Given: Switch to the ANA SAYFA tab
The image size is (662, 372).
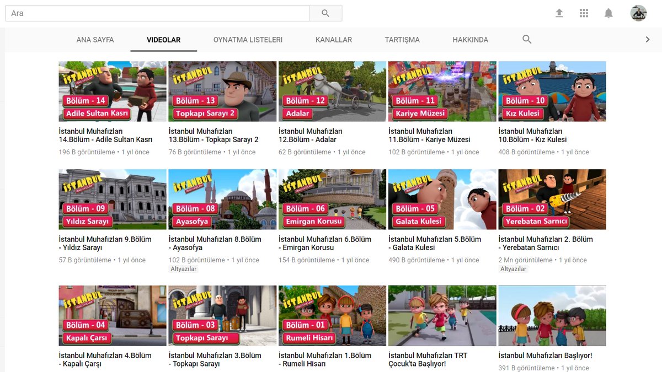Looking at the screenshot, I should coord(95,40).
